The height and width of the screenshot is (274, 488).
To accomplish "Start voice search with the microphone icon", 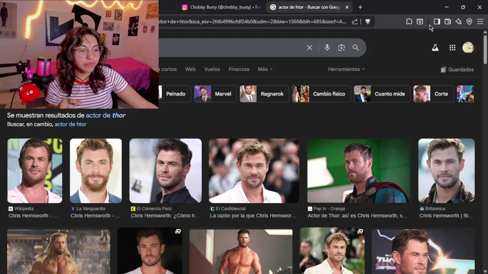I will [x=327, y=48].
